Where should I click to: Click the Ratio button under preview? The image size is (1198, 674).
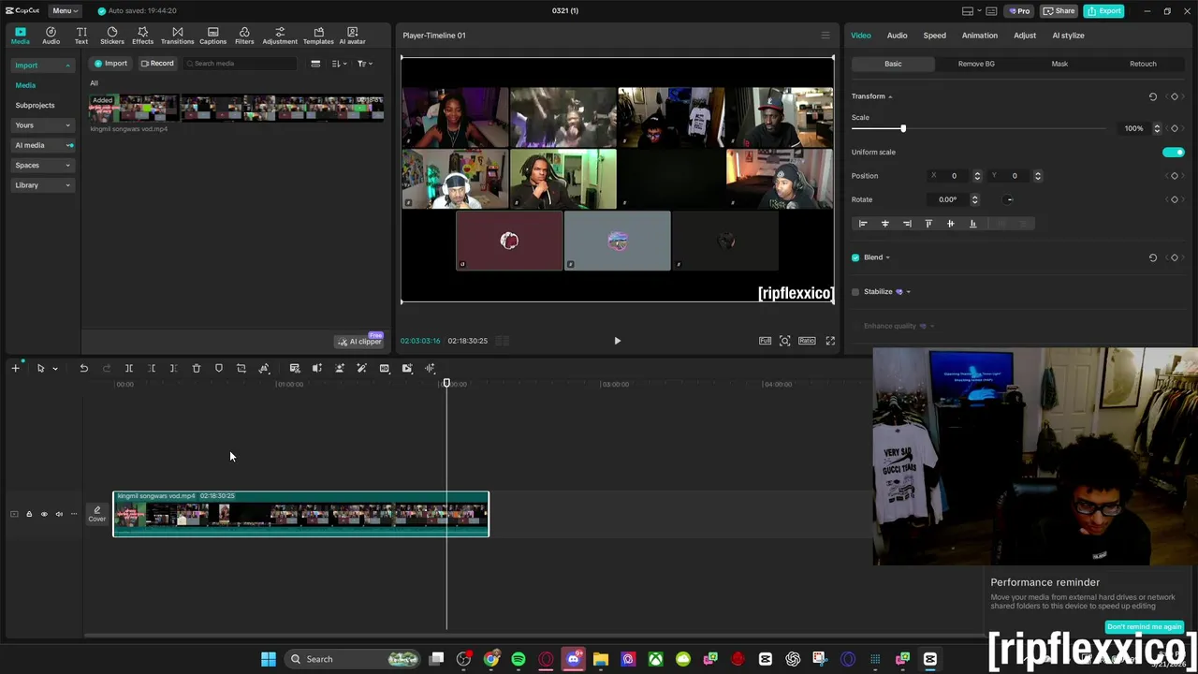(807, 341)
